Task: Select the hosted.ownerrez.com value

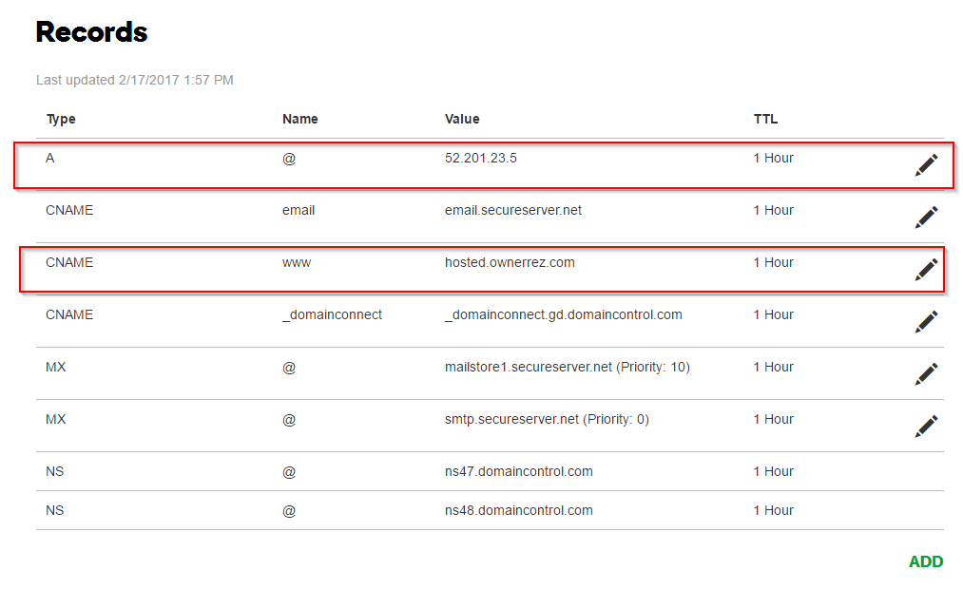Action: click(510, 262)
